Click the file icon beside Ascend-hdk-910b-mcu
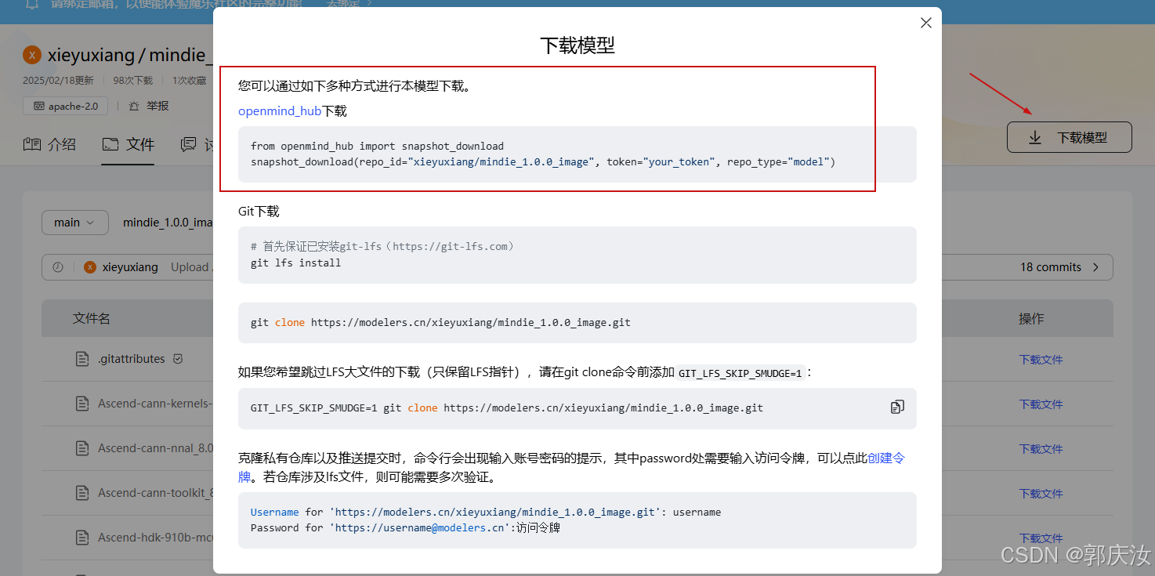The image size is (1155, 576). (x=82, y=538)
